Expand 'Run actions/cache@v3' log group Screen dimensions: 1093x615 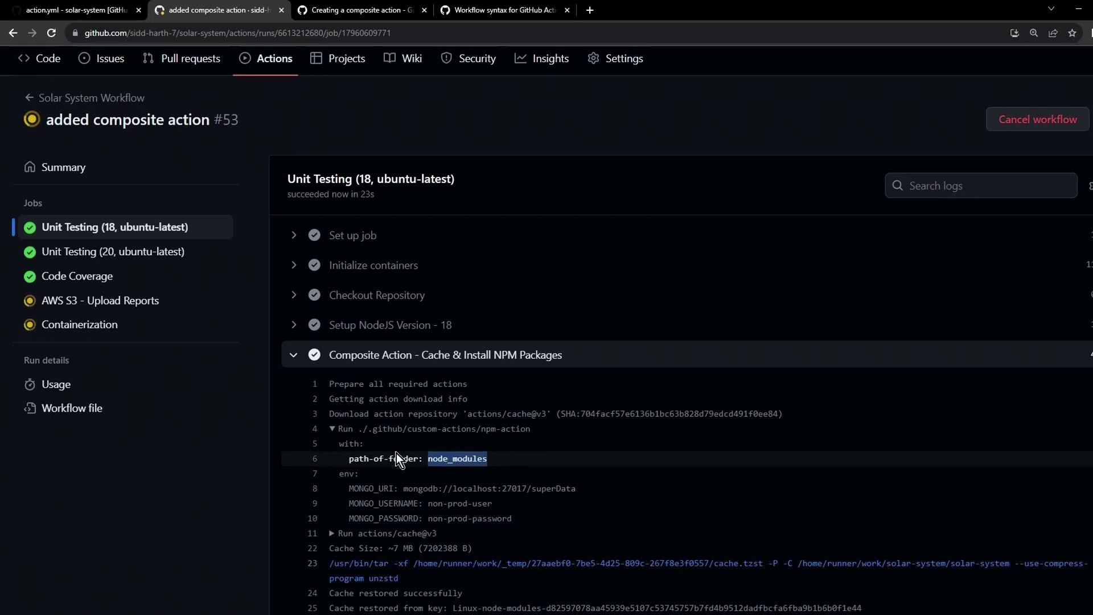[x=332, y=534]
